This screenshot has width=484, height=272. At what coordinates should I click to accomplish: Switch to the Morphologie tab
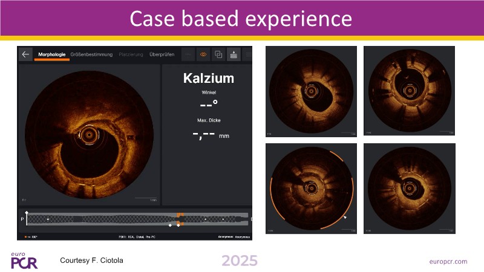click(x=52, y=54)
